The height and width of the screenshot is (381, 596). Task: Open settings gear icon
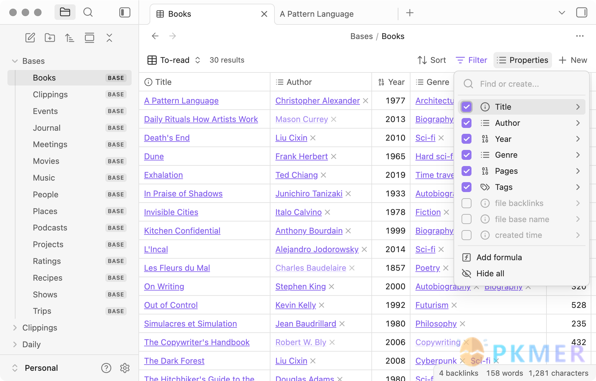point(125,368)
